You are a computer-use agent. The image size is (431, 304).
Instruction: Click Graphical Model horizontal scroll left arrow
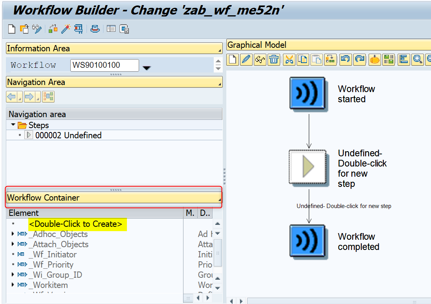(x=231, y=301)
